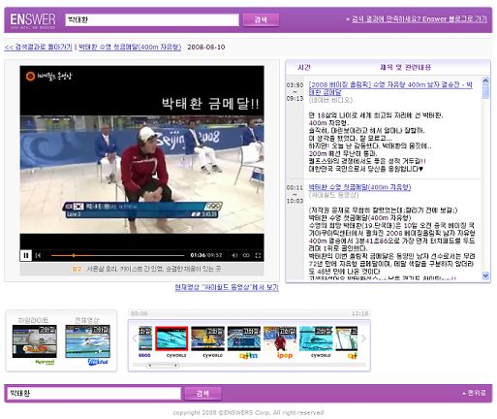Select the red-bordered cyworld thumbnail

coord(171,338)
